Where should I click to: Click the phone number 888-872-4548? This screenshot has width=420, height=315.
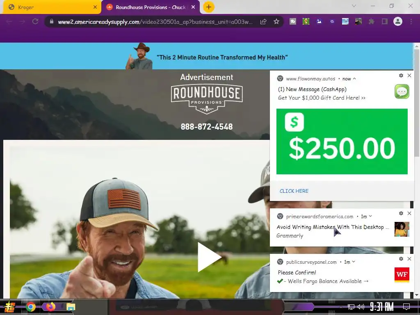(x=207, y=127)
